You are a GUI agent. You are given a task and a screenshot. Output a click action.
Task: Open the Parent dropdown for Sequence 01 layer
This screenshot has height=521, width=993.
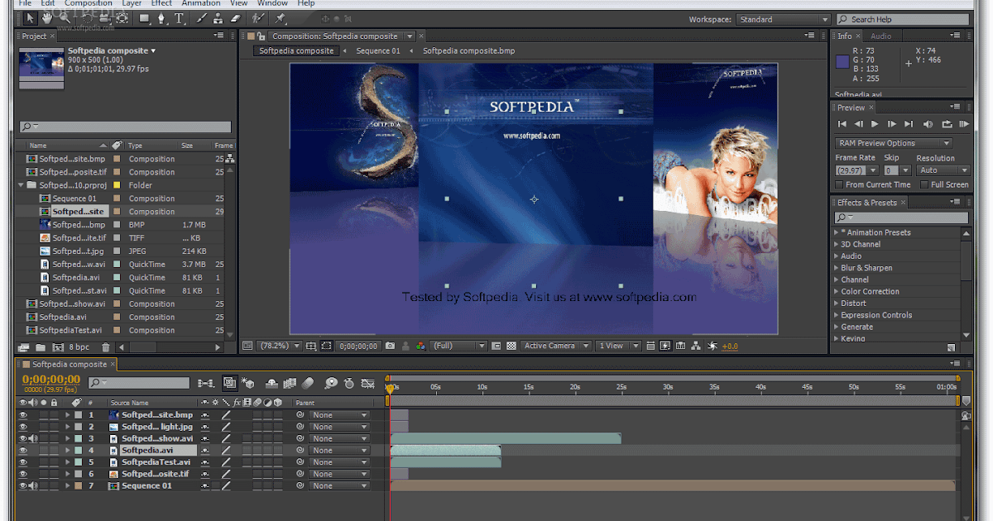tap(339, 486)
